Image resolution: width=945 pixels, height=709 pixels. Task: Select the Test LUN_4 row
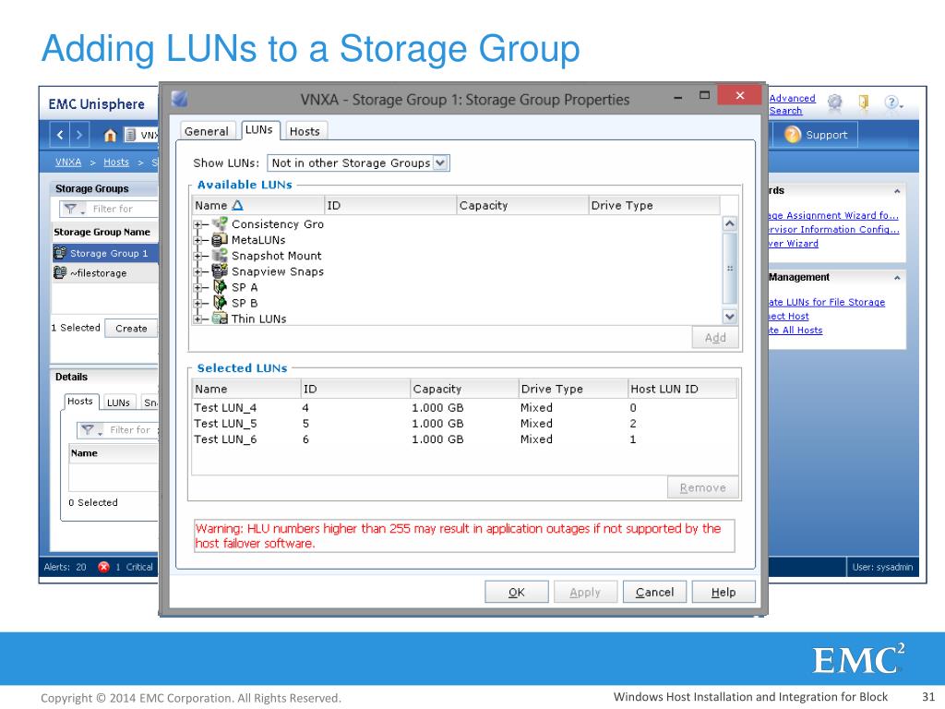(464, 407)
